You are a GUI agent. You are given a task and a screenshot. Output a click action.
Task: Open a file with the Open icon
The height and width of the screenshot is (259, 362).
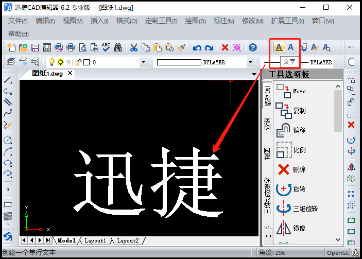click(x=23, y=47)
